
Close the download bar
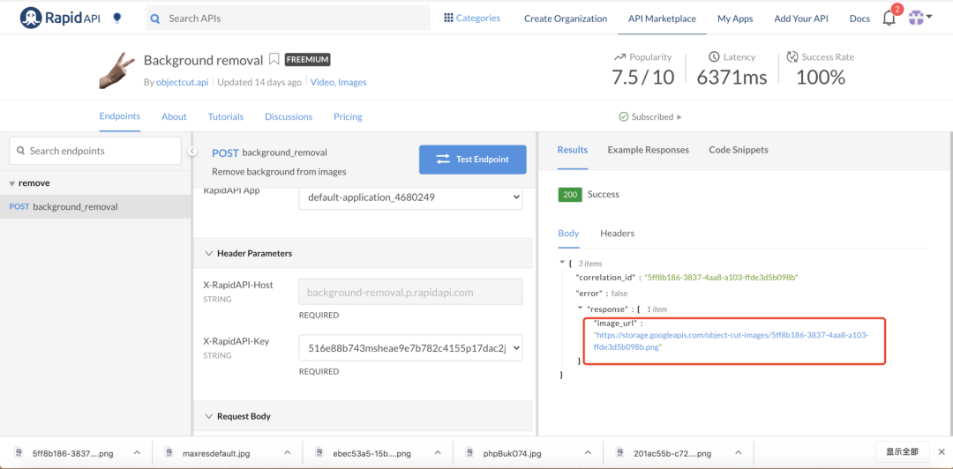(x=941, y=451)
